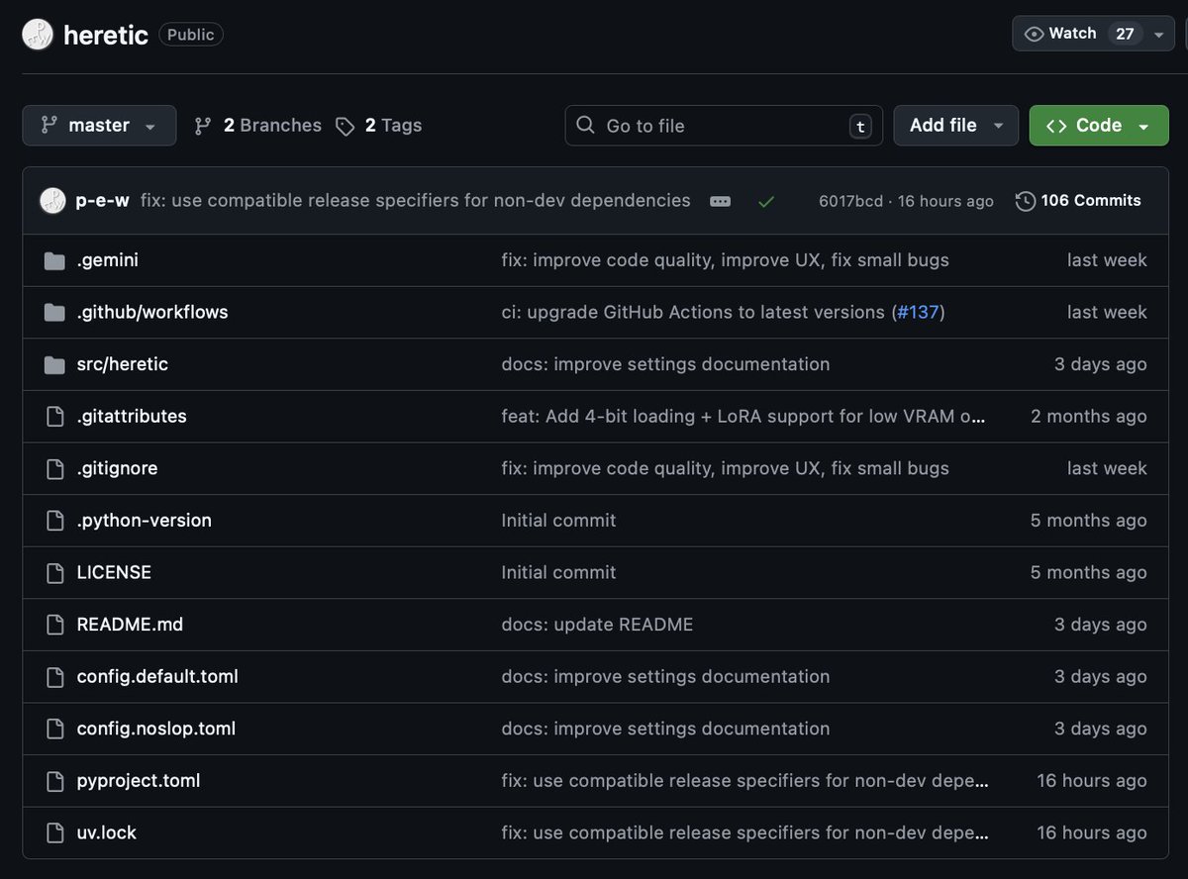Click the src/heretic folder icon
The image size is (1188, 879).
pyautogui.click(x=54, y=365)
